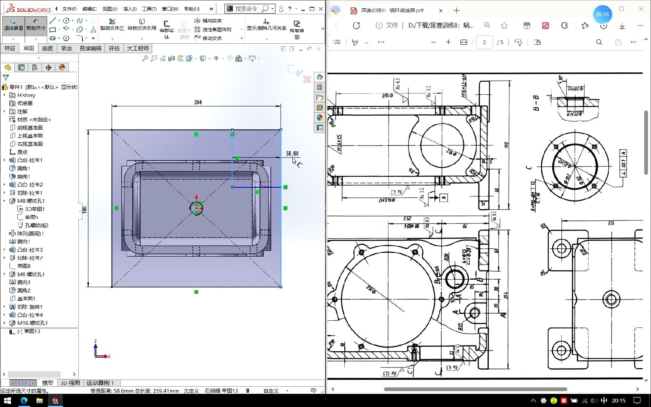The image size is (651, 407).
Task: Click 镜向实体 Mirror Entities tool
Action: click(x=208, y=21)
